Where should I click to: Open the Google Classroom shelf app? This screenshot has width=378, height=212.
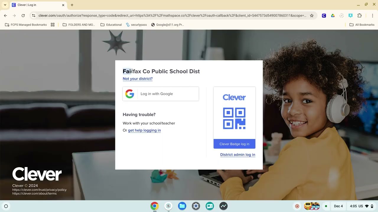pos(210,206)
